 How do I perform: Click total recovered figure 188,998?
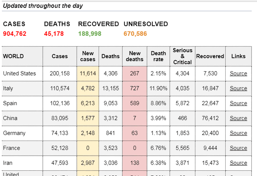tap(90, 34)
